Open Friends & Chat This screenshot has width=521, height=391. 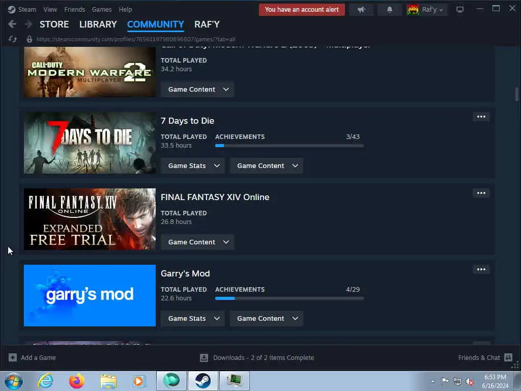[x=479, y=357]
